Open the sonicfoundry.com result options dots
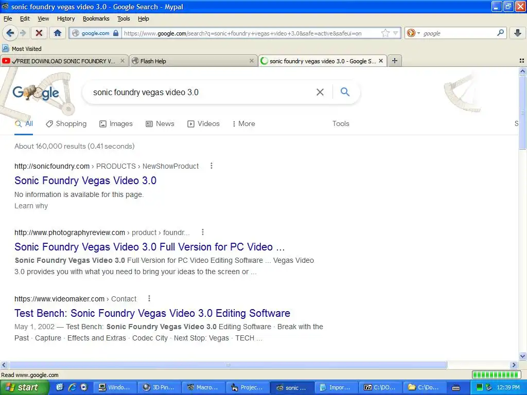527x395 pixels. 212,166
